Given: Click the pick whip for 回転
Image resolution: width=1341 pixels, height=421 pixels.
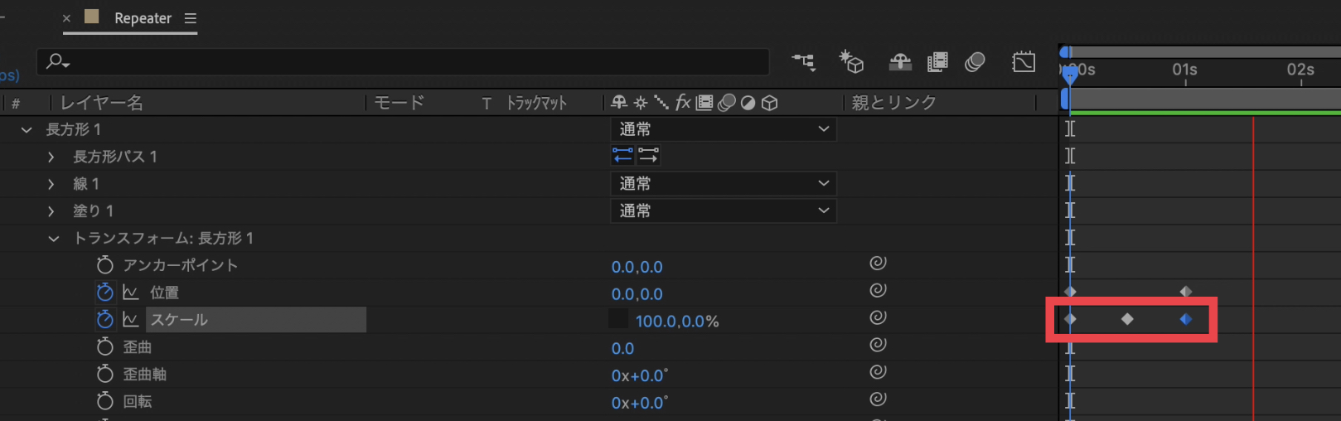Looking at the screenshot, I should [x=879, y=400].
